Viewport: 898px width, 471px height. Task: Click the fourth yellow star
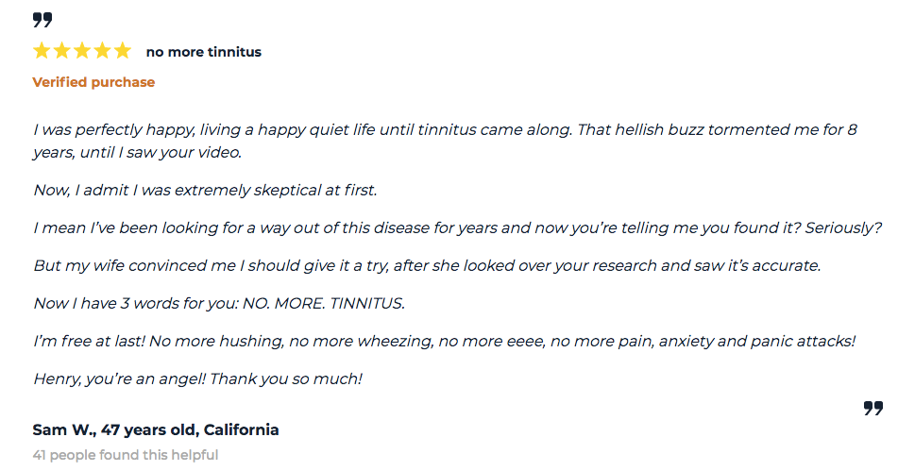click(x=103, y=51)
